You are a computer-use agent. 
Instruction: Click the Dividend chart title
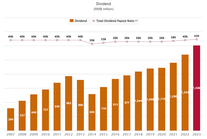103,4
